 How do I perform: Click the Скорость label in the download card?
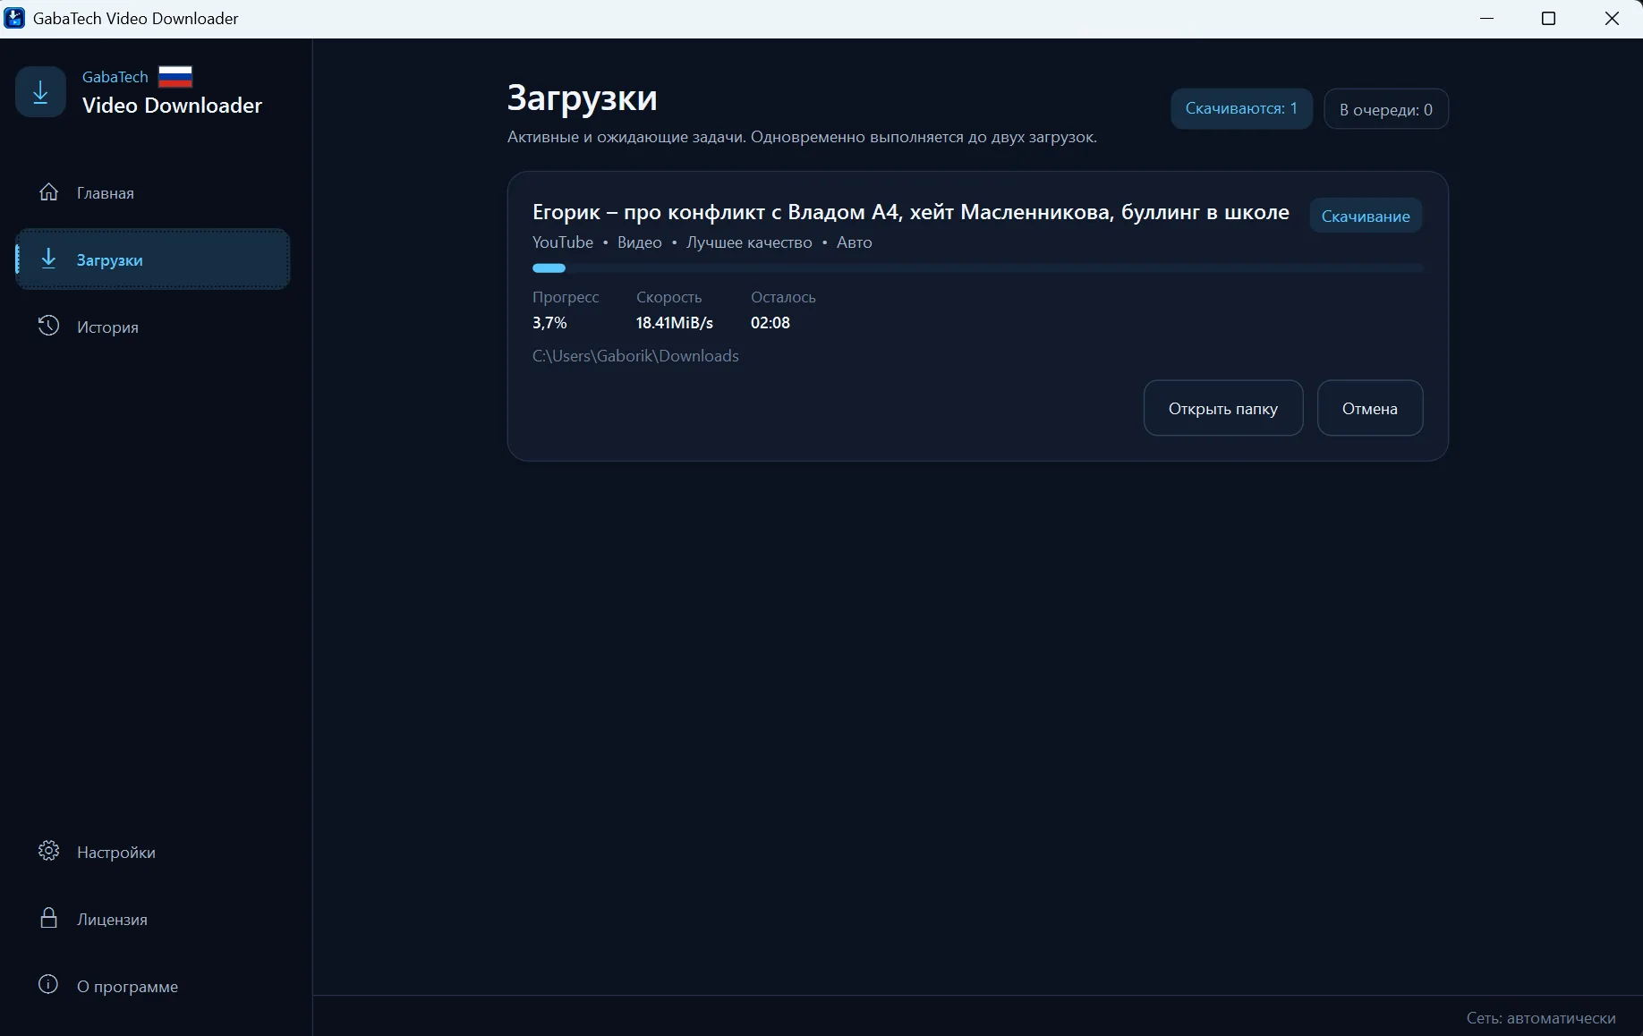pyautogui.click(x=668, y=297)
